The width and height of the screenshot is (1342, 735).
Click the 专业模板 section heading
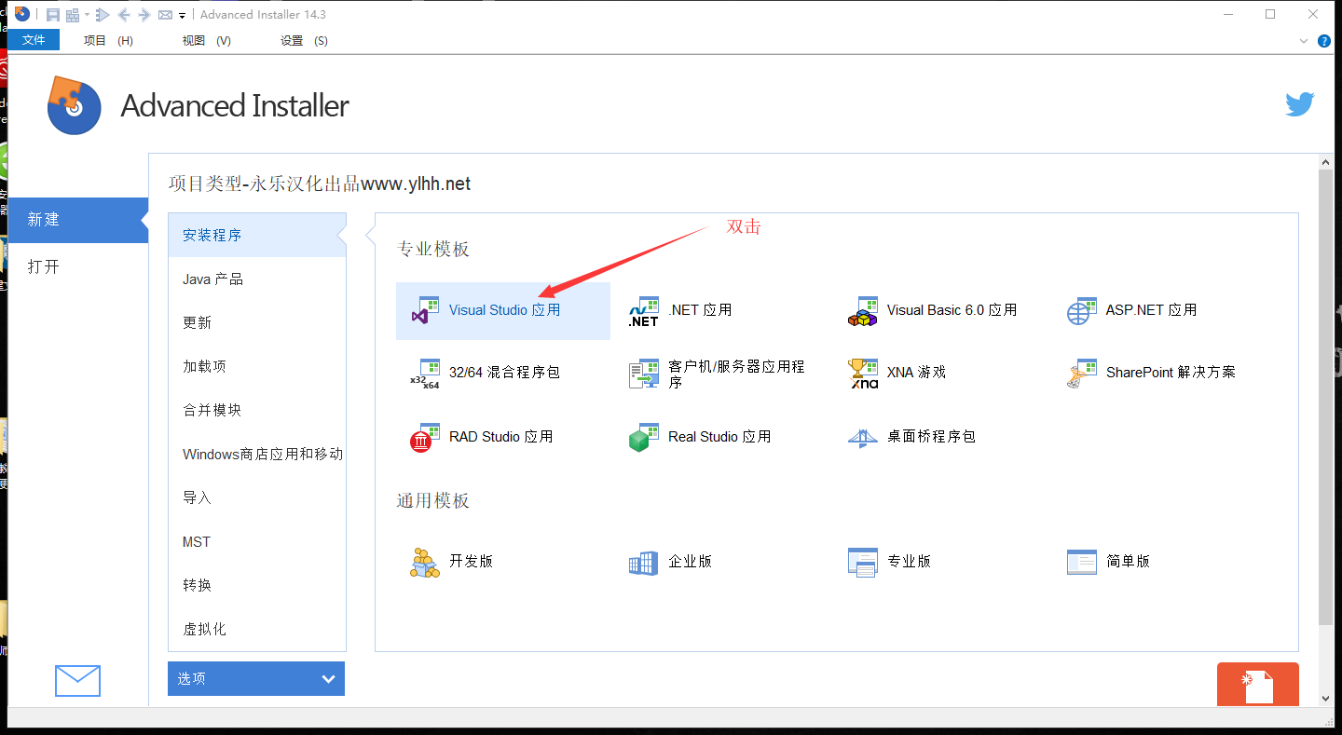coord(433,249)
